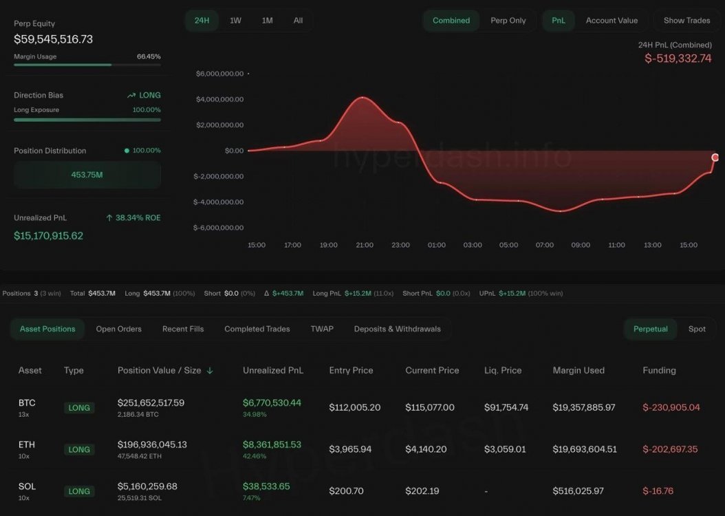The width and height of the screenshot is (725, 516).
Task: Click the BTC LONG badge
Action: tap(79, 408)
